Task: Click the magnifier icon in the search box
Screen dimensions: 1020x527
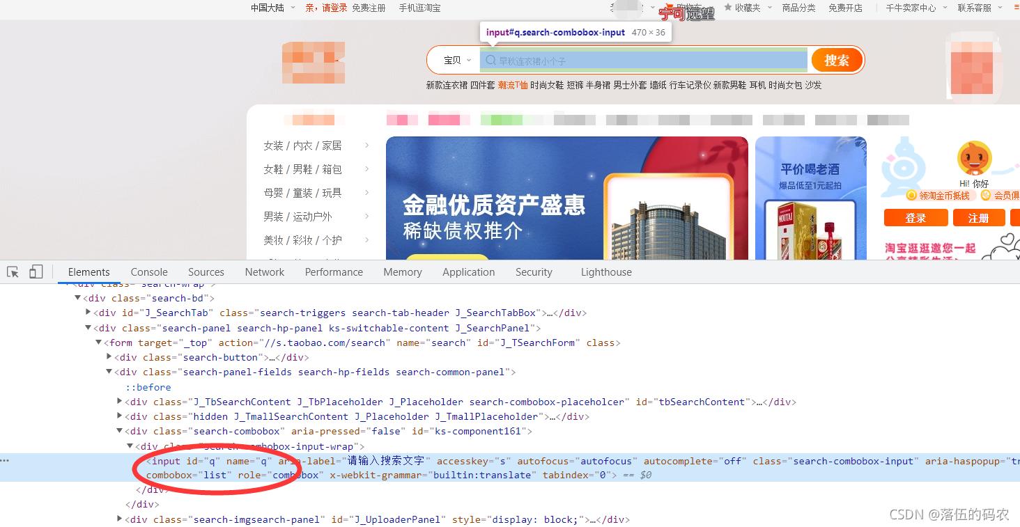Action: coord(490,61)
